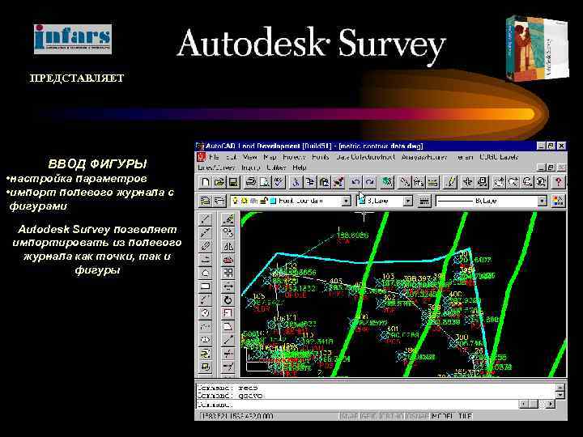Screen dimensions: 583x437
Task: Click the color control ByLayer swatch
Action: [x=362, y=201]
